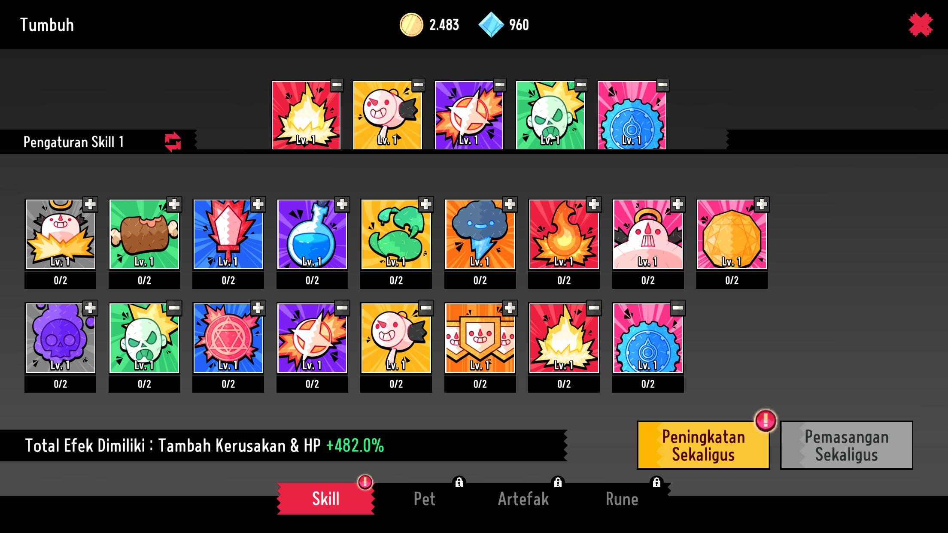The width and height of the screenshot is (948, 533).
Task: Remove blue gear skill from the equipped slot
Action: [662, 85]
